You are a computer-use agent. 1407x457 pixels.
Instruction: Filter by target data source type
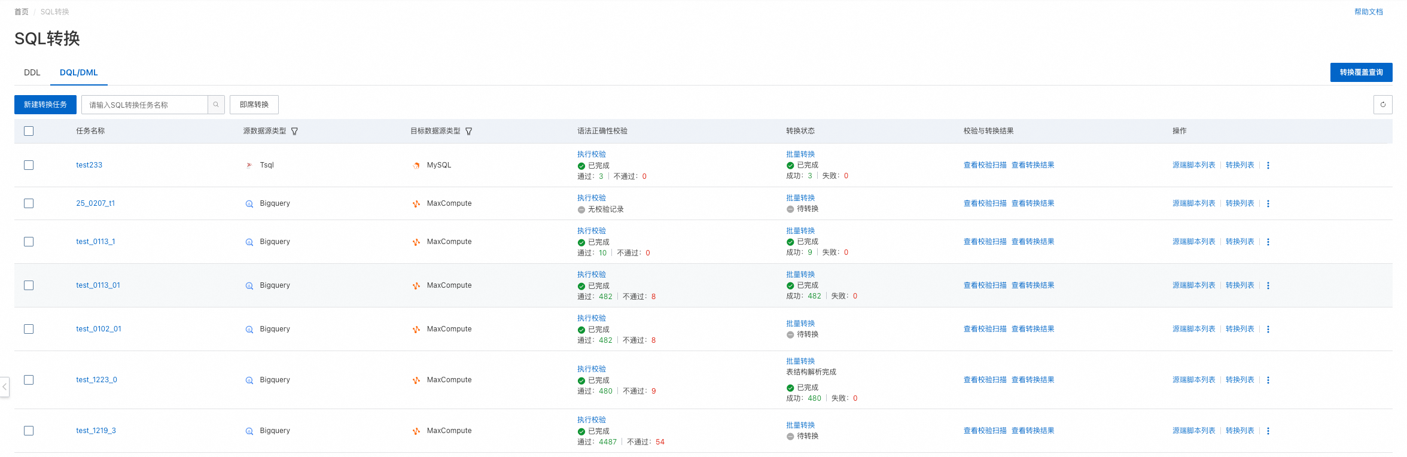click(x=468, y=131)
